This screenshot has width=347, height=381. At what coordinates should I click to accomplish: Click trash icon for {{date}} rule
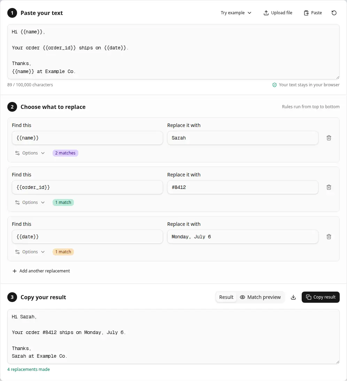point(329,237)
